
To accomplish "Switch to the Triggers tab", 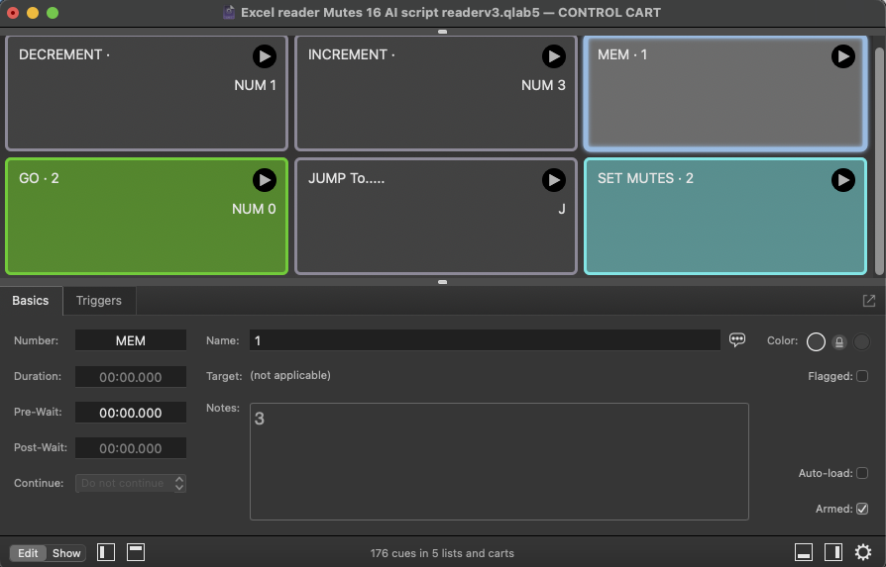I will [x=99, y=301].
